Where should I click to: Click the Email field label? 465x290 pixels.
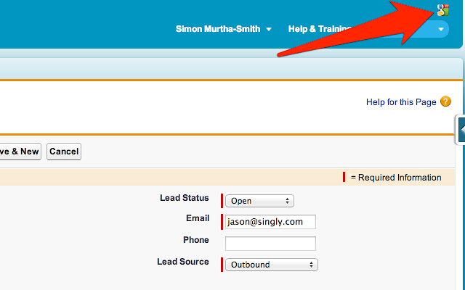point(198,218)
